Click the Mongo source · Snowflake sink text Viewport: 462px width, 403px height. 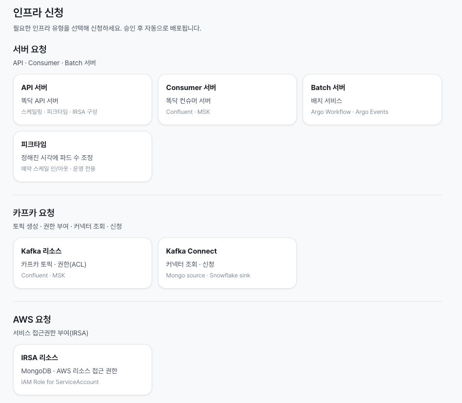(x=208, y=275)
